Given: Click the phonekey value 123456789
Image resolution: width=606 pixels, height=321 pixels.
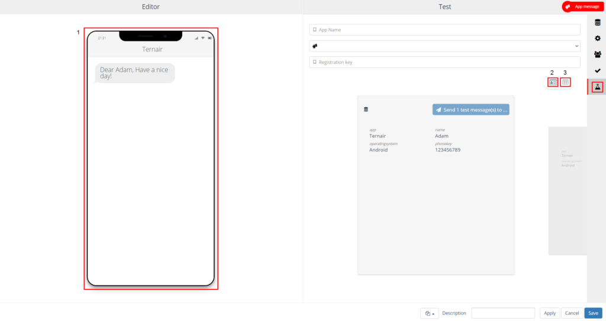Looking at the screenshot, I should (447, 150).
